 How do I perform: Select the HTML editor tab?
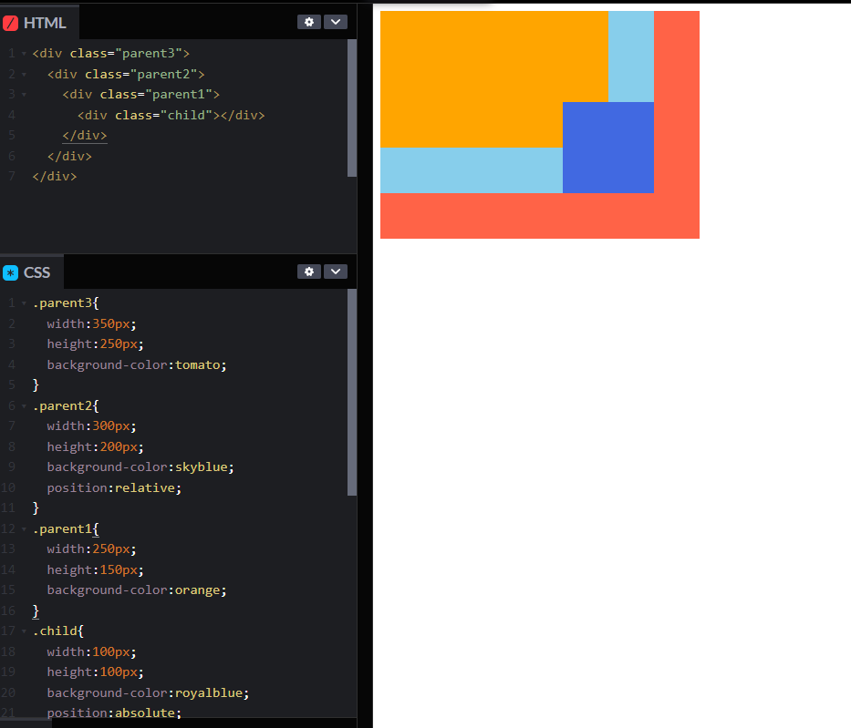pyautogui.click(x=39, y=22)
